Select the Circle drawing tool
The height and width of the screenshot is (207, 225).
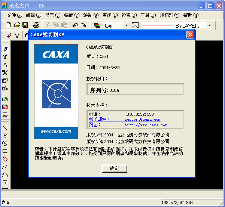click(5, 143)
